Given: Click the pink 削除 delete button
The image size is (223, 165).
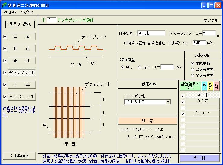Looking at the screenshot, I should pos(216,86).
